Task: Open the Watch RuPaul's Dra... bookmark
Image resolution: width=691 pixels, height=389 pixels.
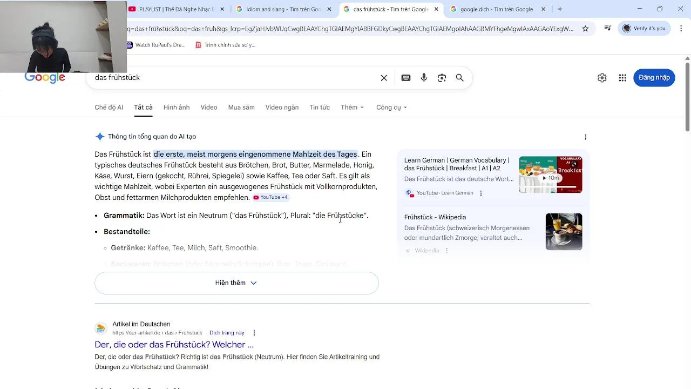Action: tap(155, 45)
